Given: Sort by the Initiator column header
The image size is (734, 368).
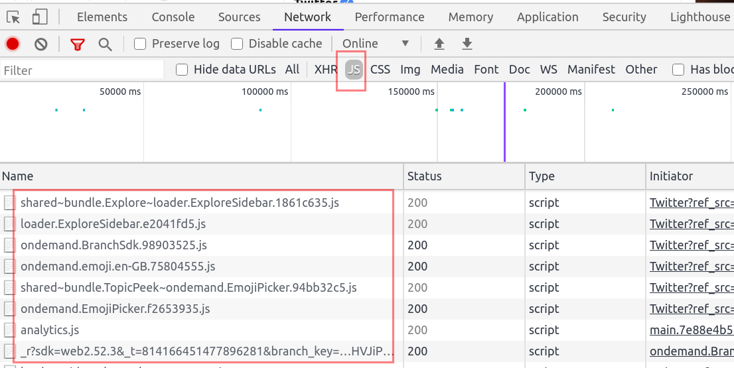Looking at the screenshot, I should (690, 176).
